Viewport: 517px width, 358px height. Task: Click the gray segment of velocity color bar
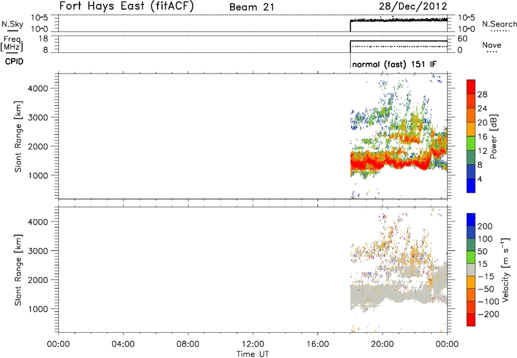471,269
